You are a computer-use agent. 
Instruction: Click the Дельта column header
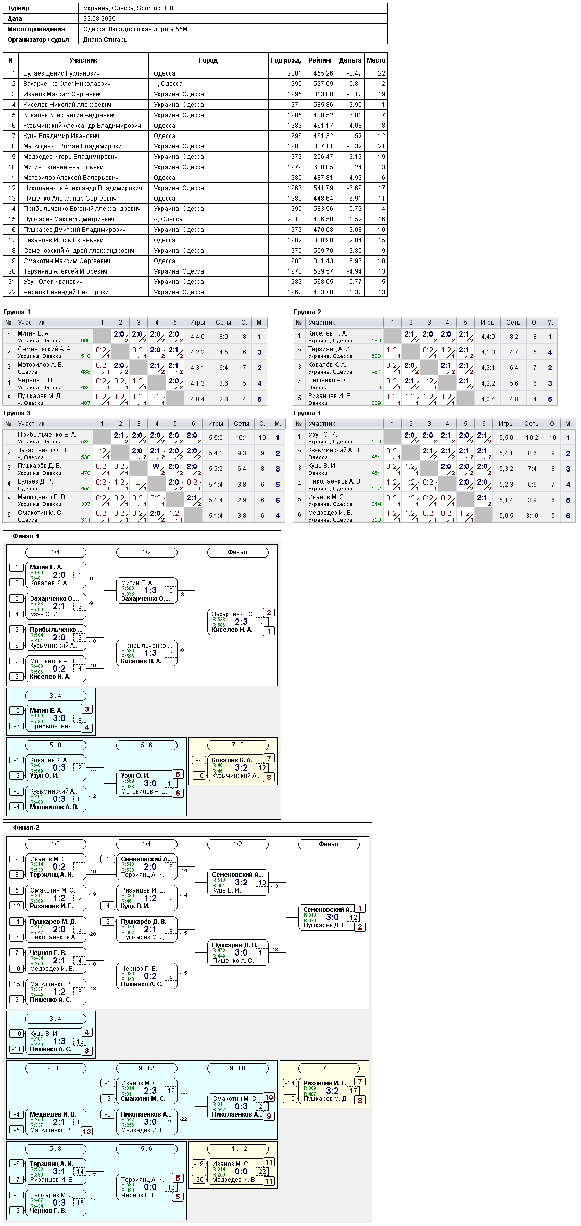[350, 60]
